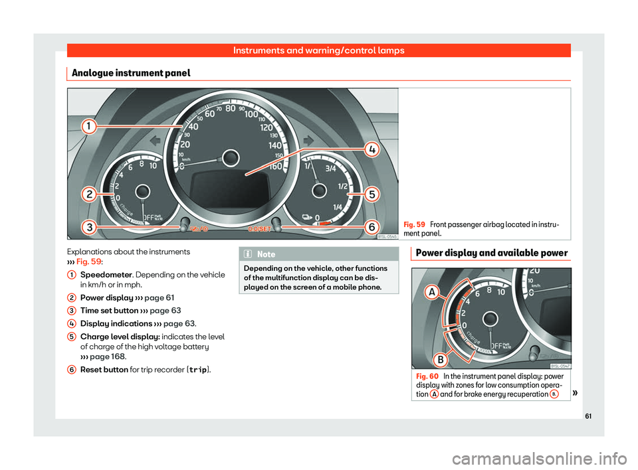The image size is (638, 470).
Task: Click the time set knob in Fig. 59
Action: pos(185,224)
